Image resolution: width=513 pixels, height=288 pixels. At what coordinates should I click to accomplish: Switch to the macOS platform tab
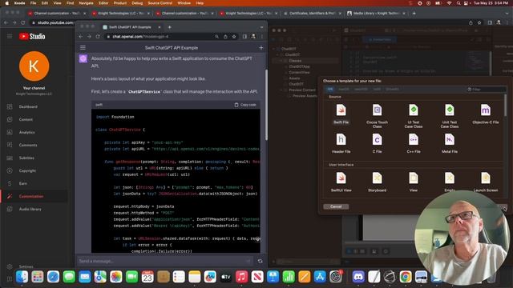click(x=344, y=89)
